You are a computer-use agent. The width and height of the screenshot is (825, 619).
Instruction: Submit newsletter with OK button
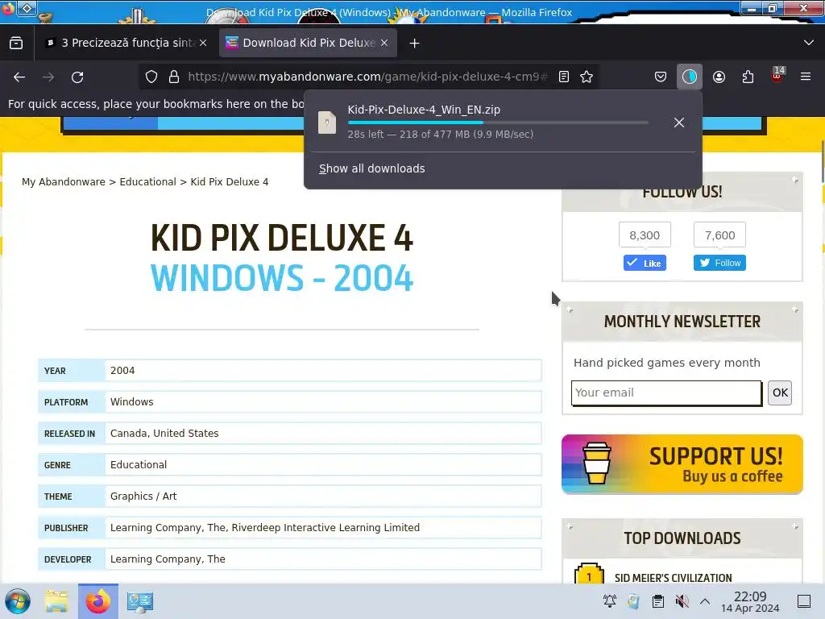tap(780, 393)
